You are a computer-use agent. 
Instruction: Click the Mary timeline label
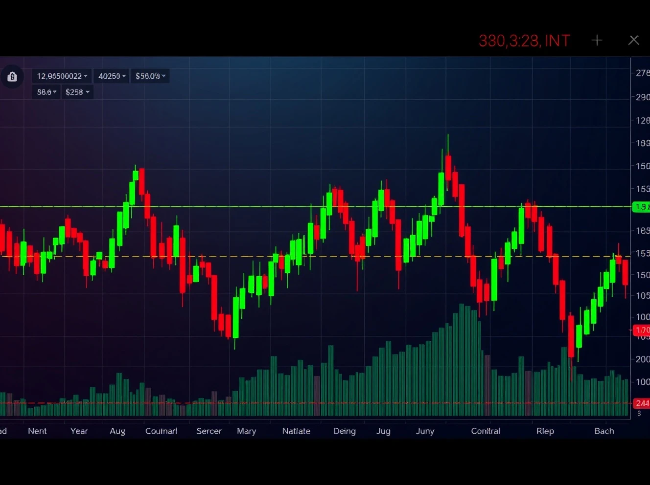pos(247,431)
